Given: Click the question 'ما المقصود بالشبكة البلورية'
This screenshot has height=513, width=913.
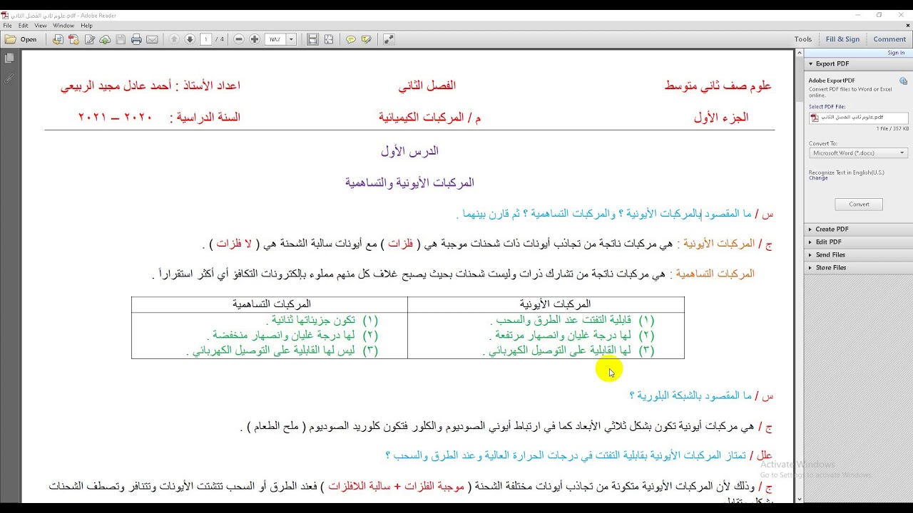Looking at the screenshot, I should 694,395.
